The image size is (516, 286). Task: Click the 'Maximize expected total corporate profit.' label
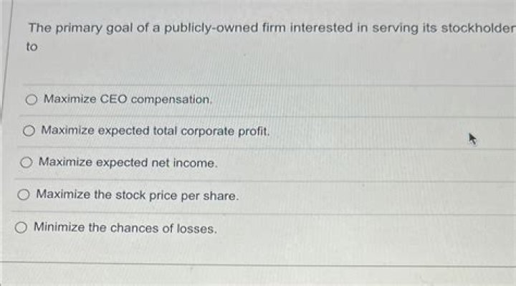tap(156, 131)
